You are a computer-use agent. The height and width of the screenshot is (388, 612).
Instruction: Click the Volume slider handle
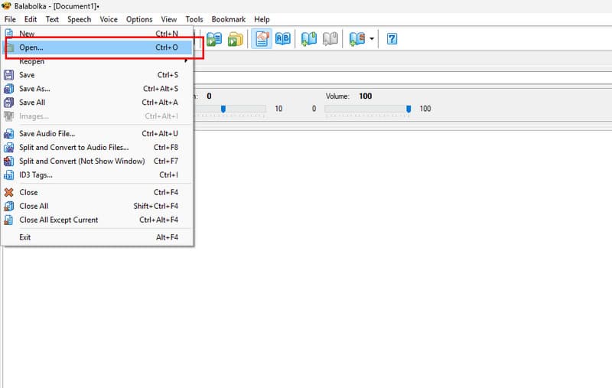pos(409,109)
